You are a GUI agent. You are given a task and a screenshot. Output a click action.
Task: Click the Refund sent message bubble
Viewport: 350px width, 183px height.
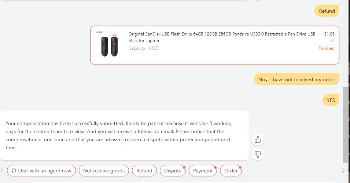(327, 11)
